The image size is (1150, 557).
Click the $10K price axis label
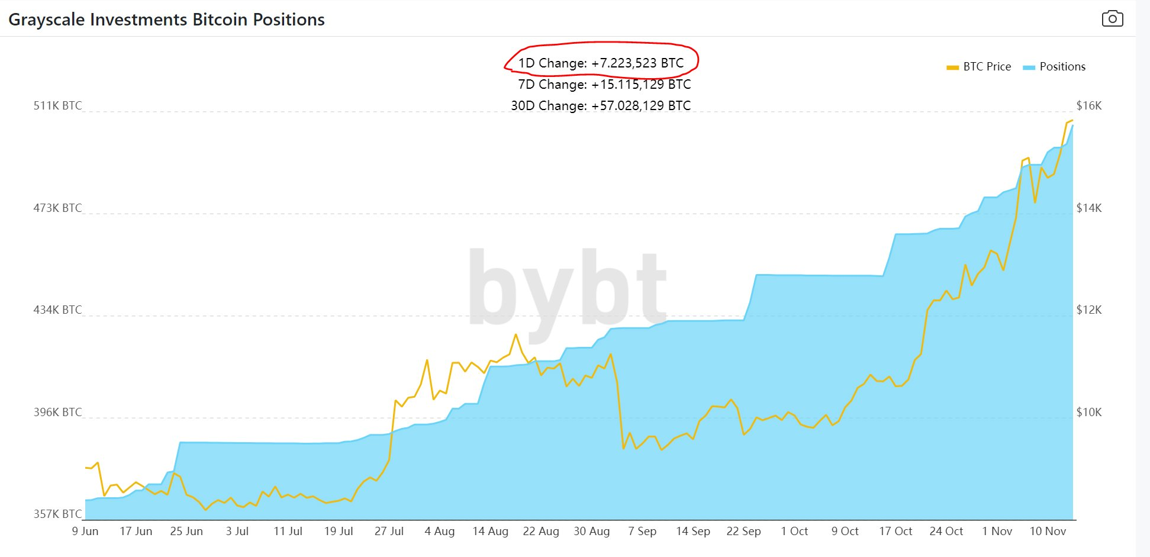point(1089,412)
